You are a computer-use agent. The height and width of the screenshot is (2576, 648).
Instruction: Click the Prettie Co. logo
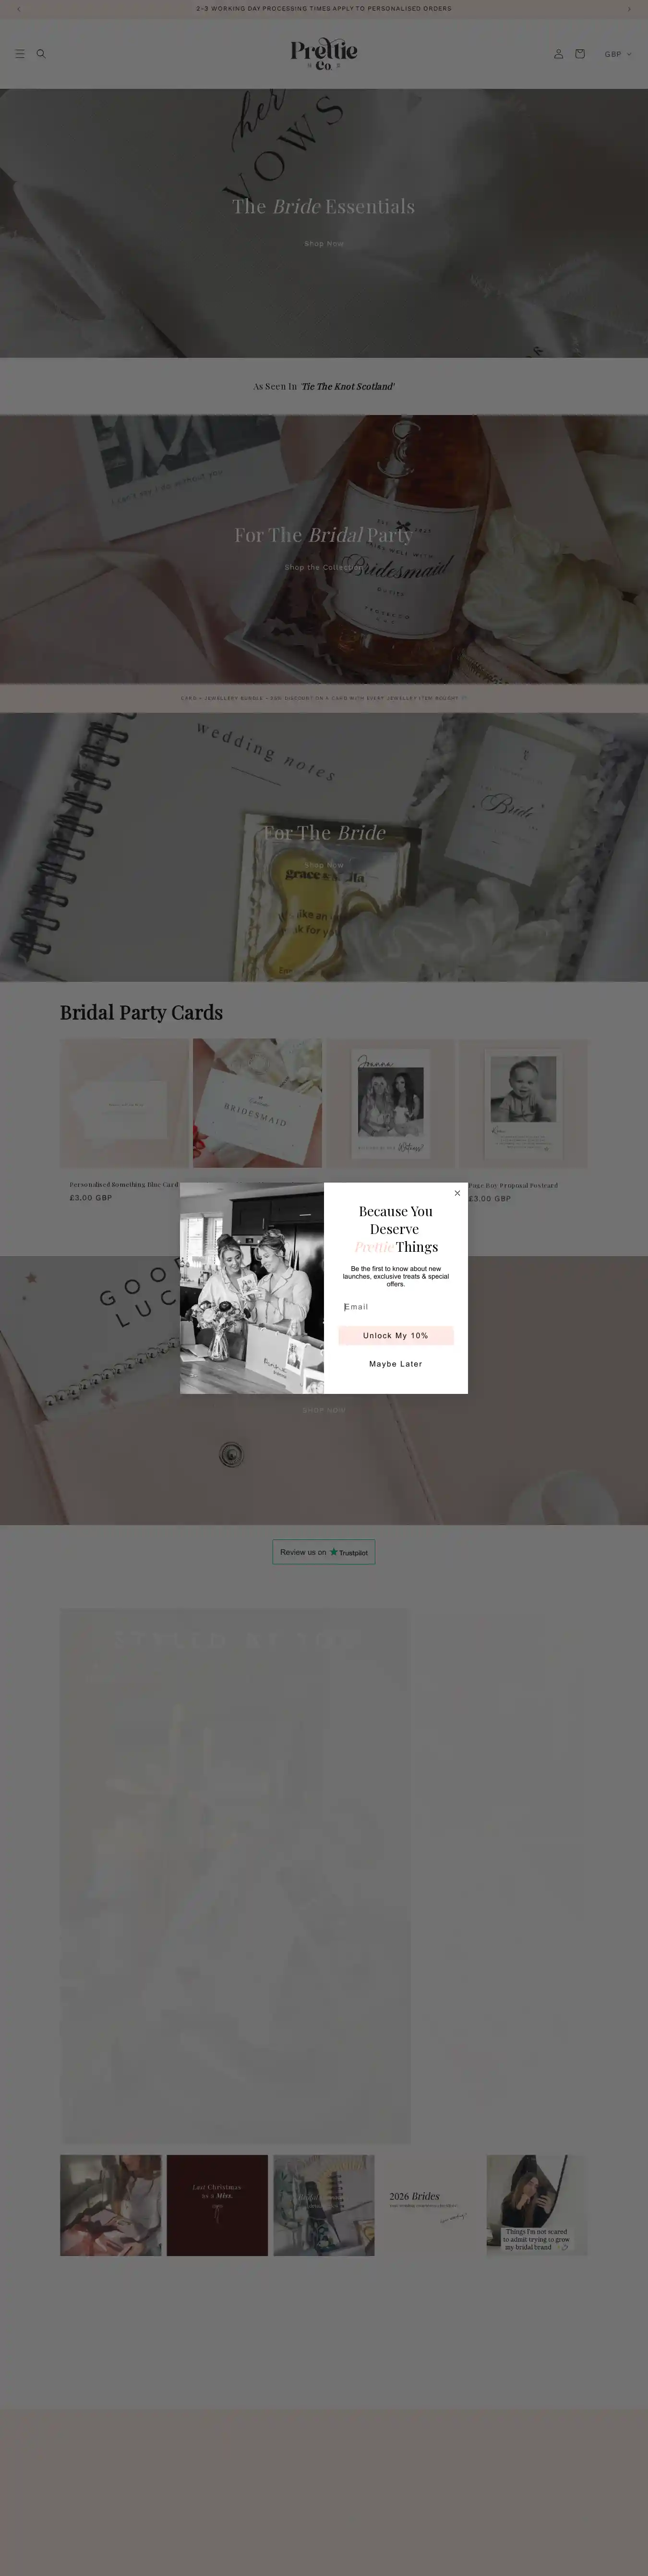[x=324, y=54]
